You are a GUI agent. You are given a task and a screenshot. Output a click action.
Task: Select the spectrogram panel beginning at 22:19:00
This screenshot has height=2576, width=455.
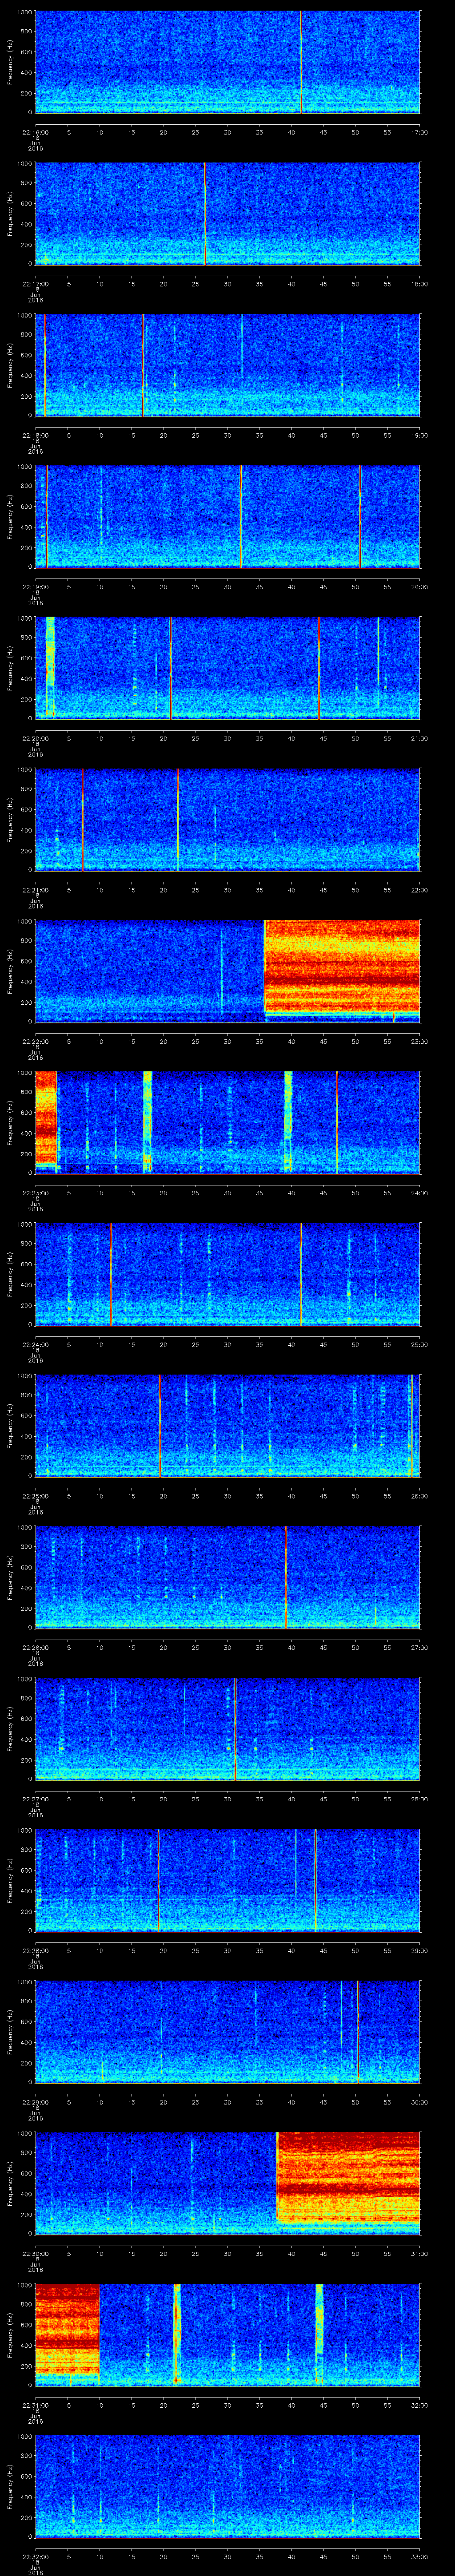coord(227,516)
